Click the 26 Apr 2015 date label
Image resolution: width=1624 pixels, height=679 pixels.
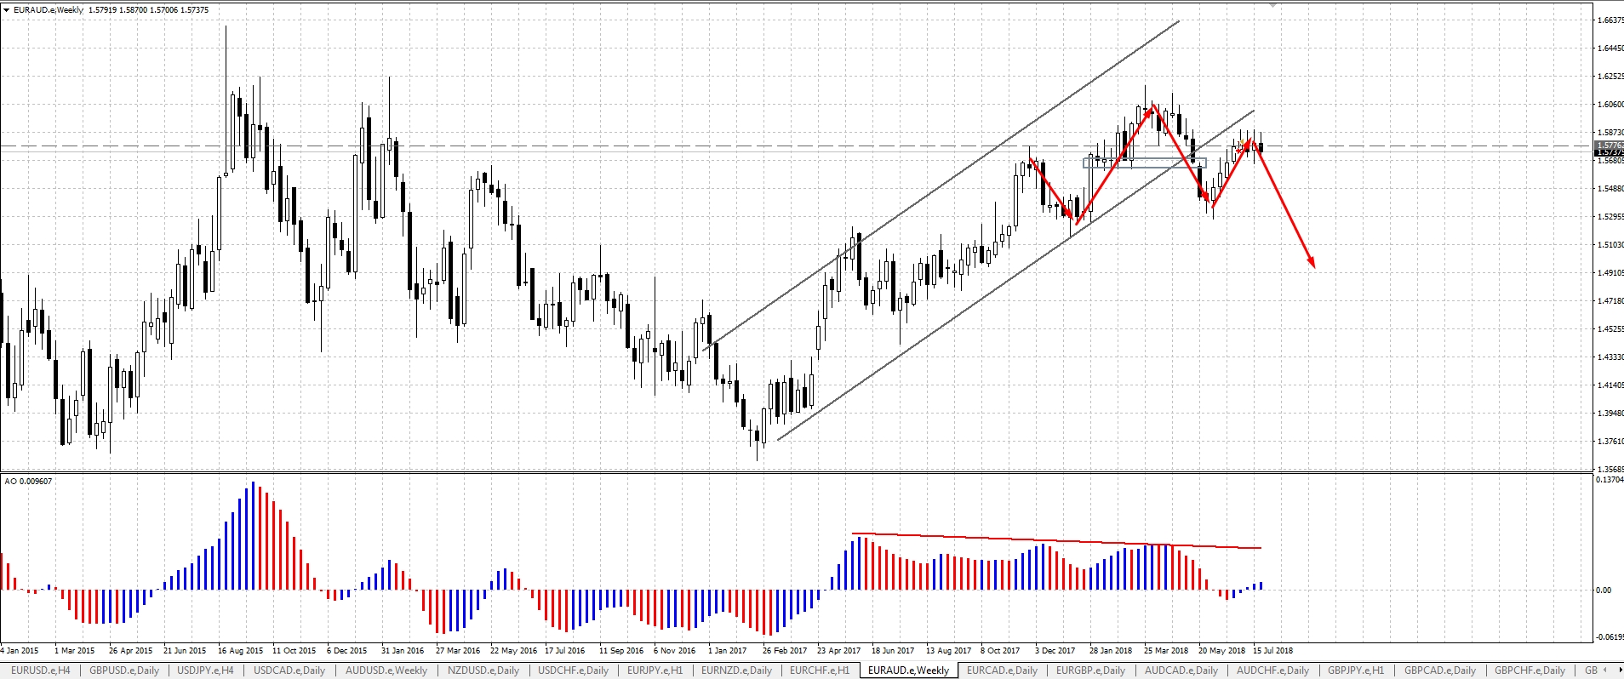(130, 650)
